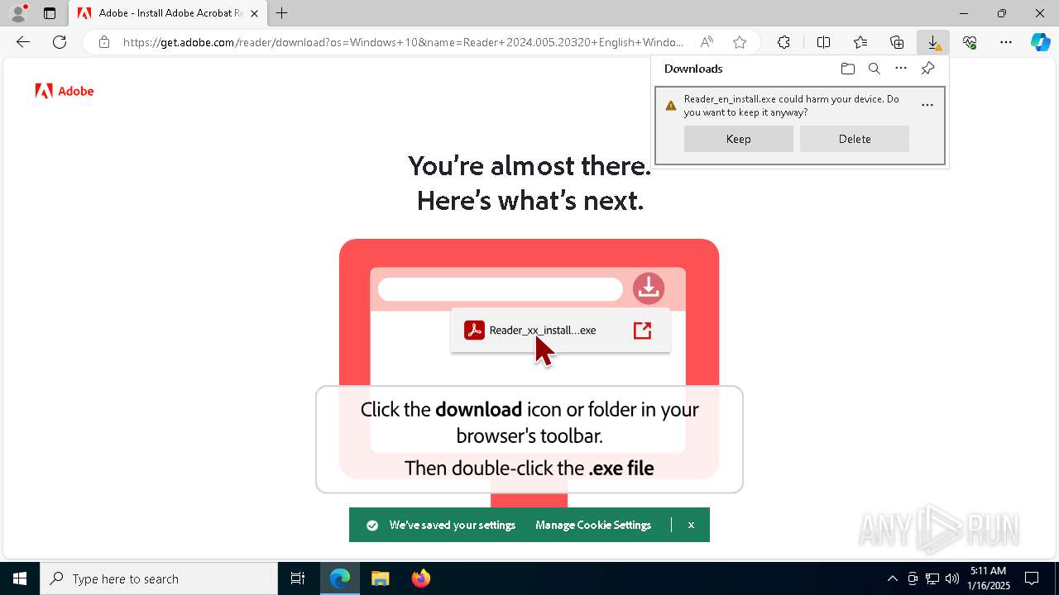View site information lock icon

[x=104, y=42]
